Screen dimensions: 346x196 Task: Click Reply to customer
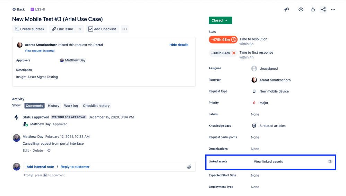[x=75, y=167]
